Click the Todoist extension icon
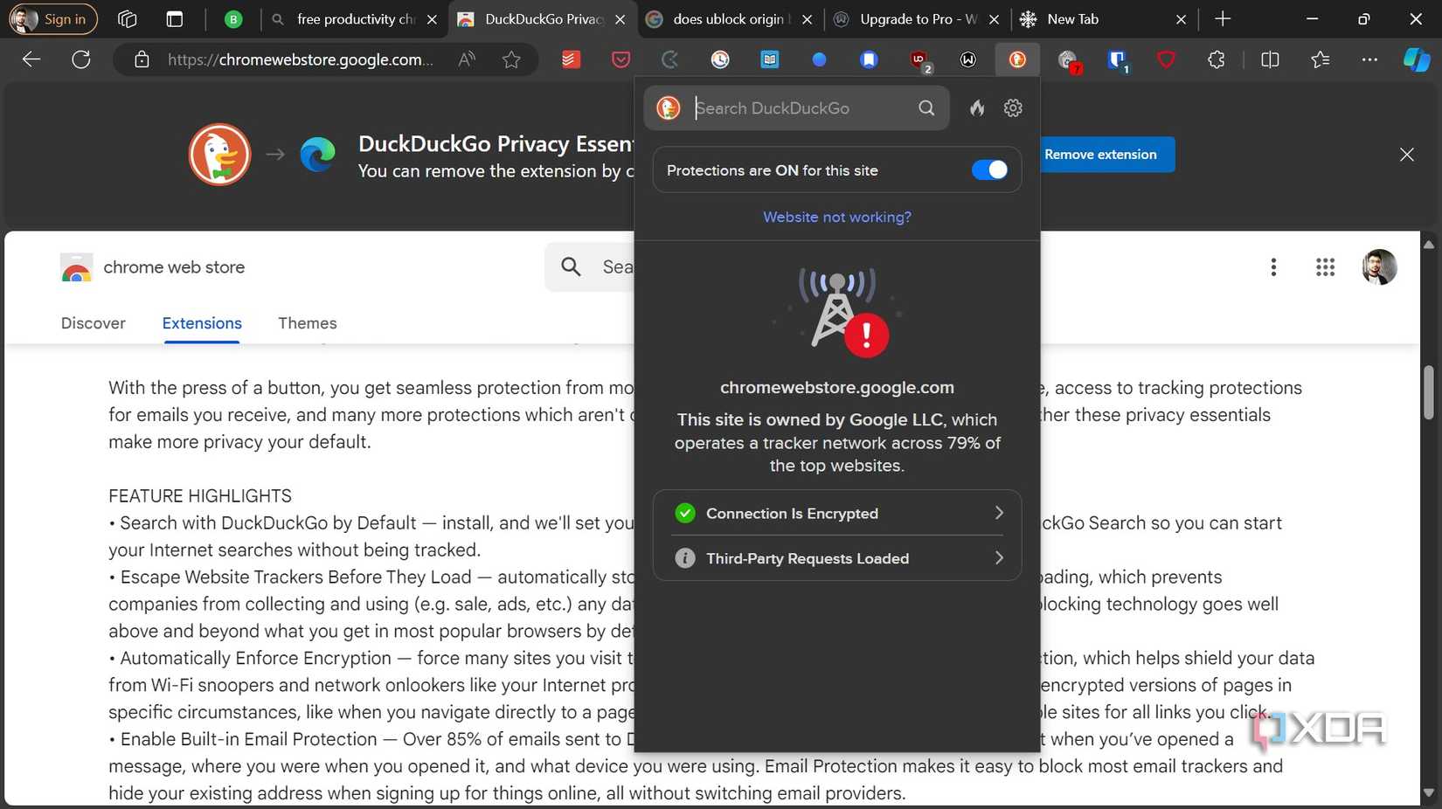 571,59
